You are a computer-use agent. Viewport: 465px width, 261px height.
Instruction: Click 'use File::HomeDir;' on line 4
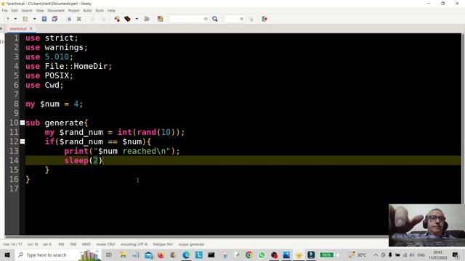tap(69, 66)
